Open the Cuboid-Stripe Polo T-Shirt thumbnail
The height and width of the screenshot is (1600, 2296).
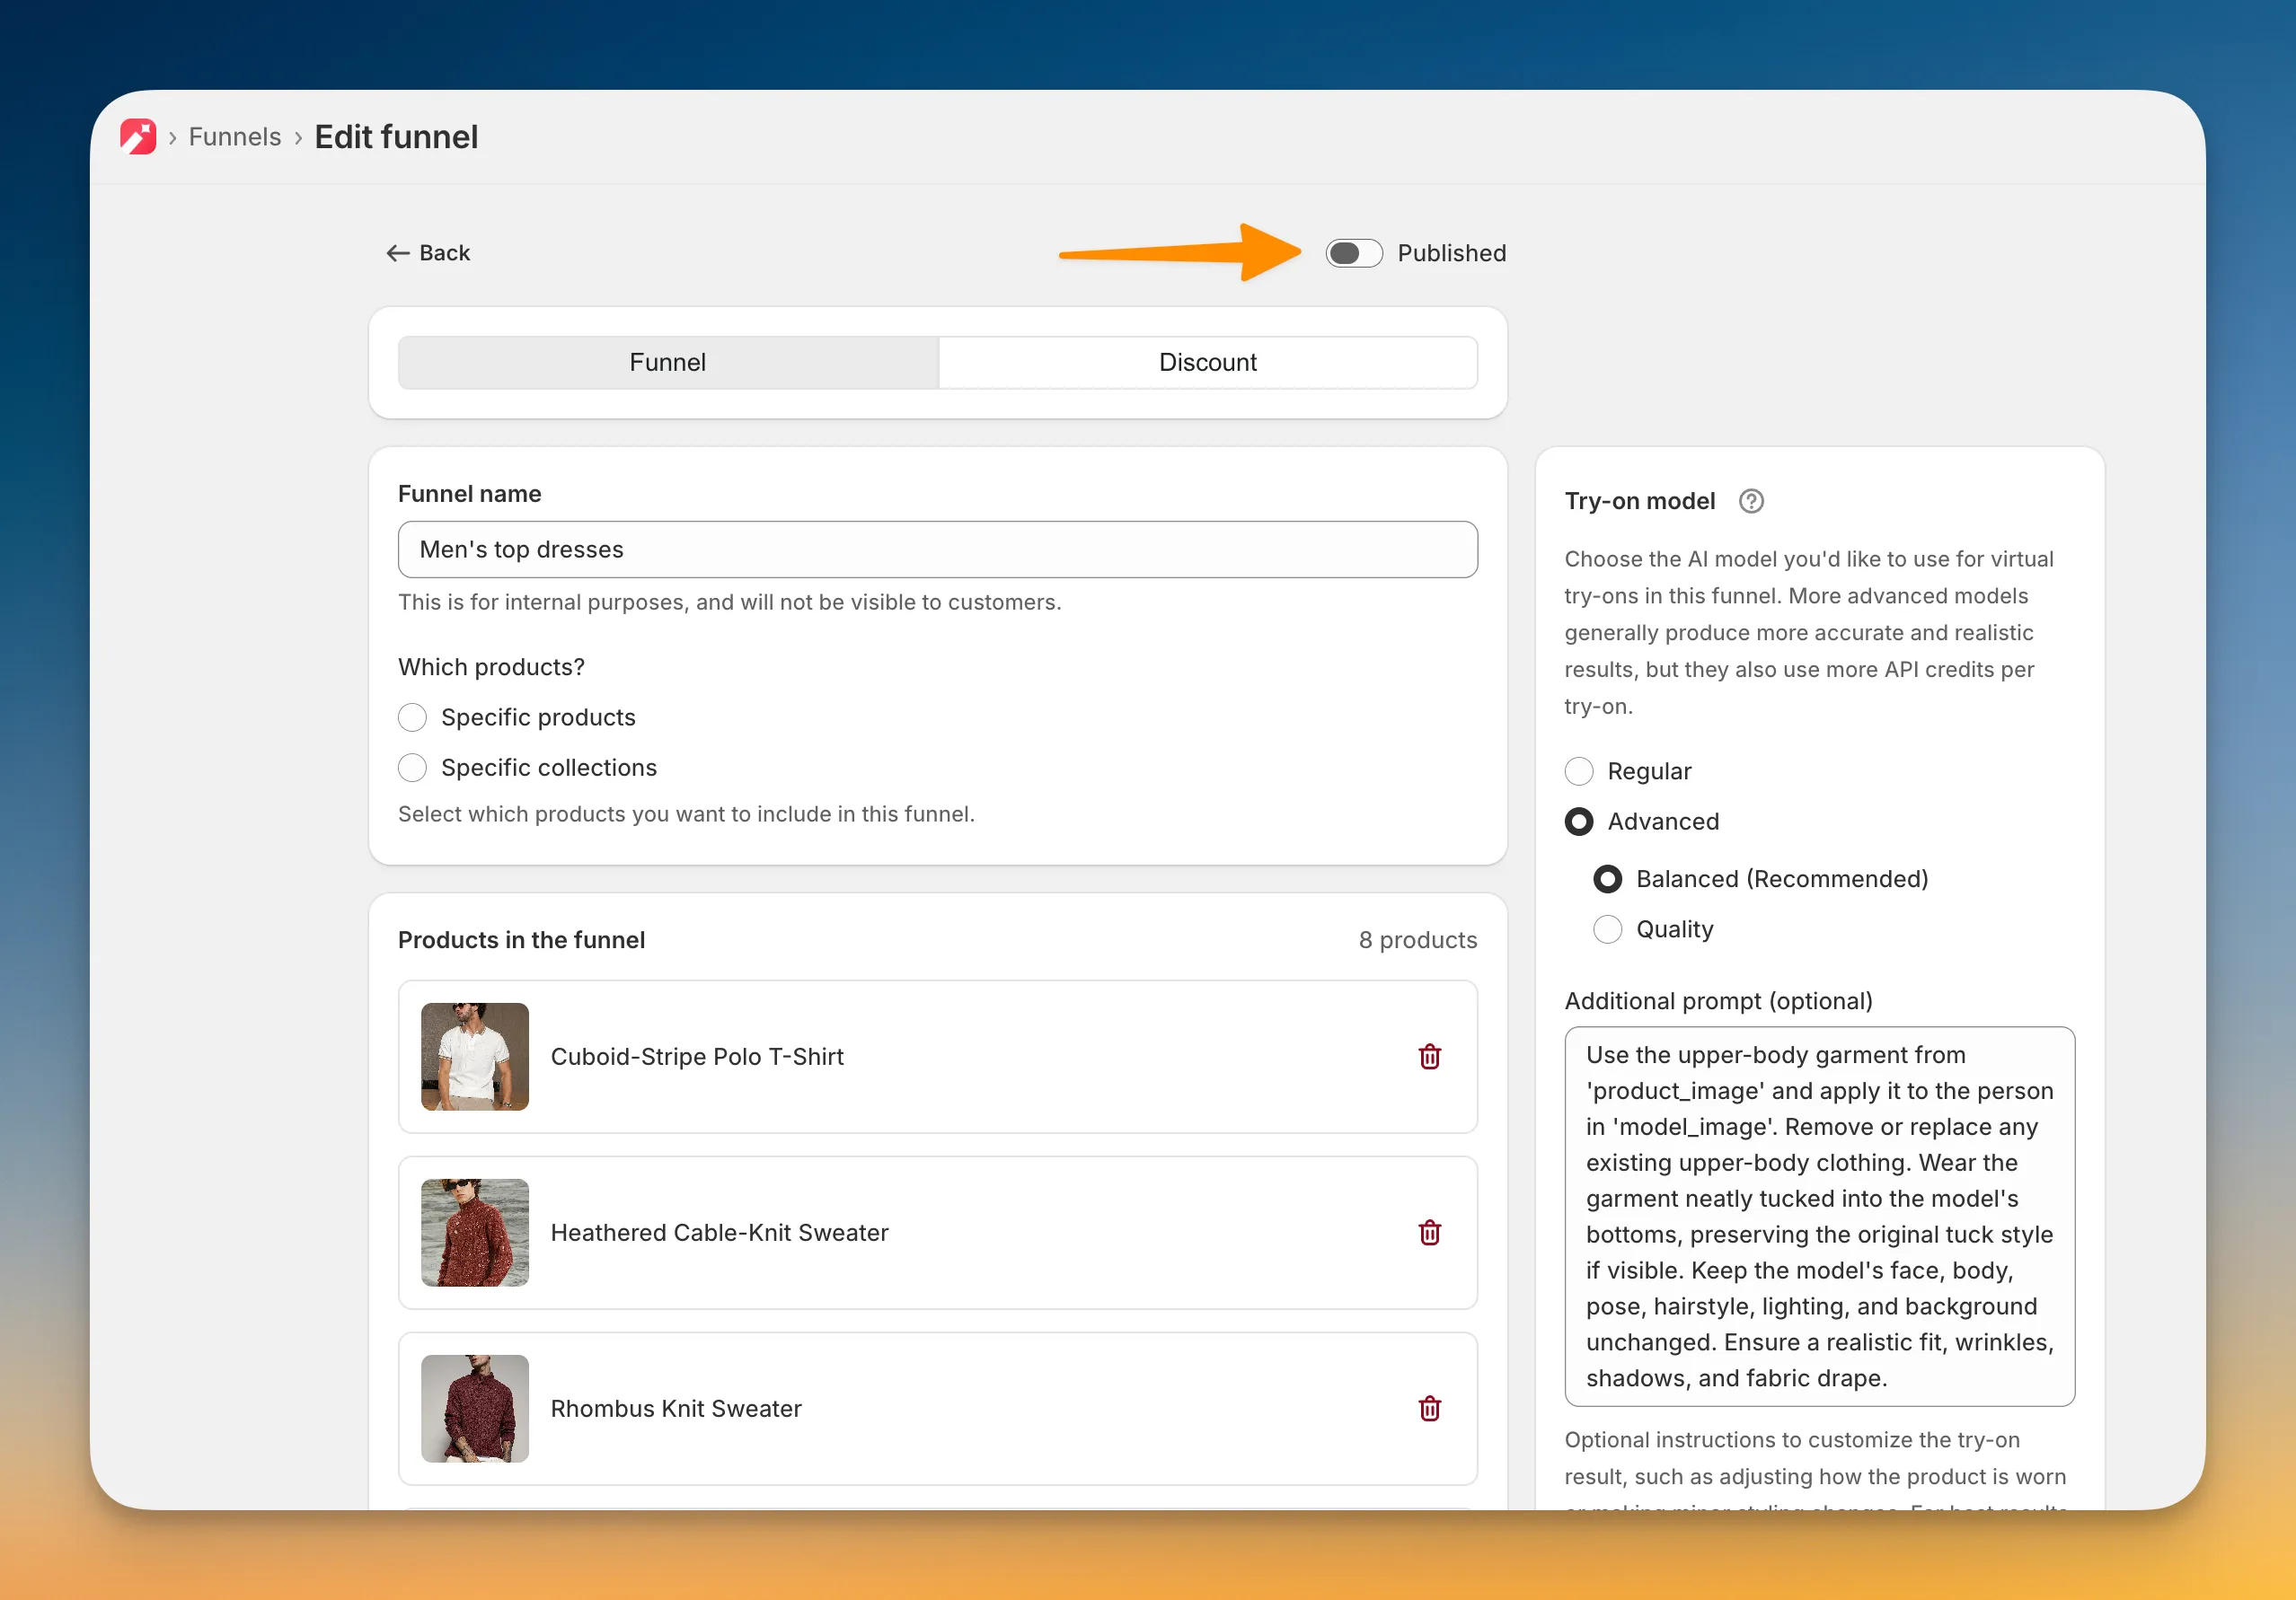click(475, 1056)
